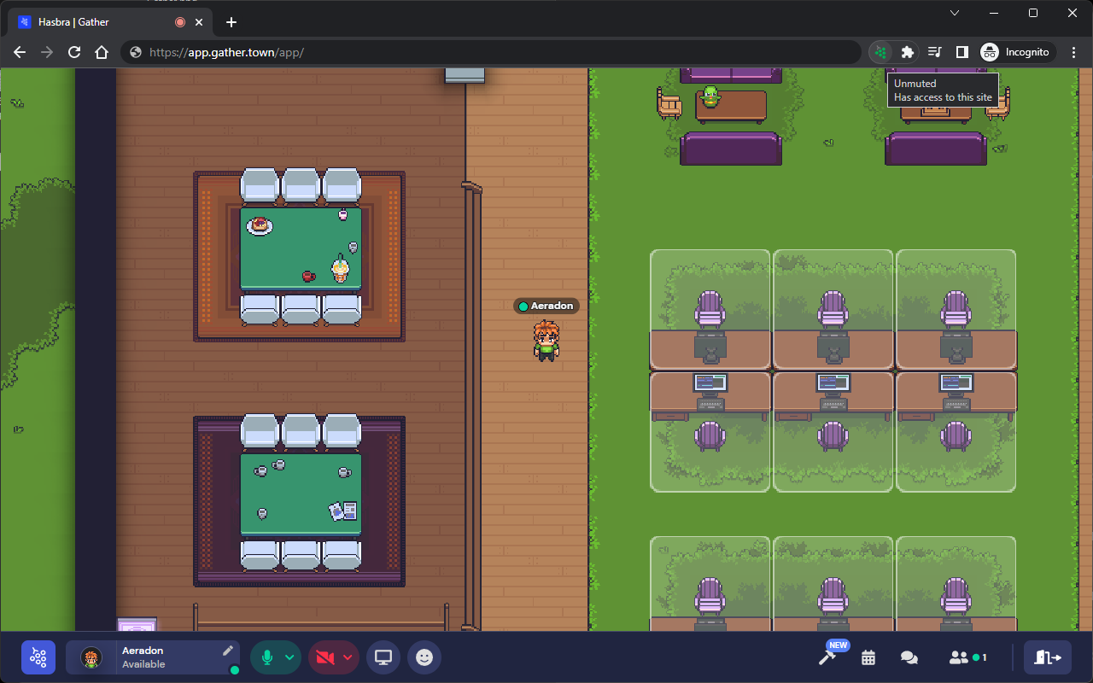Open the calendar panel

point(868,657)
